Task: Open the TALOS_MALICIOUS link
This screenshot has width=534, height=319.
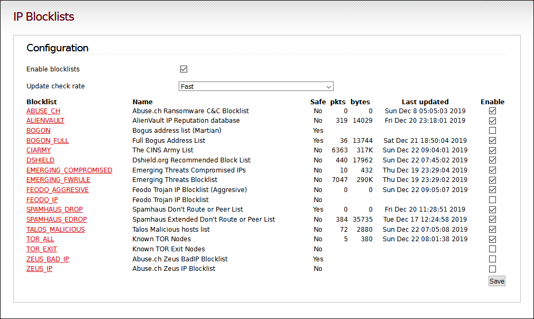Action: coord(56,230)
